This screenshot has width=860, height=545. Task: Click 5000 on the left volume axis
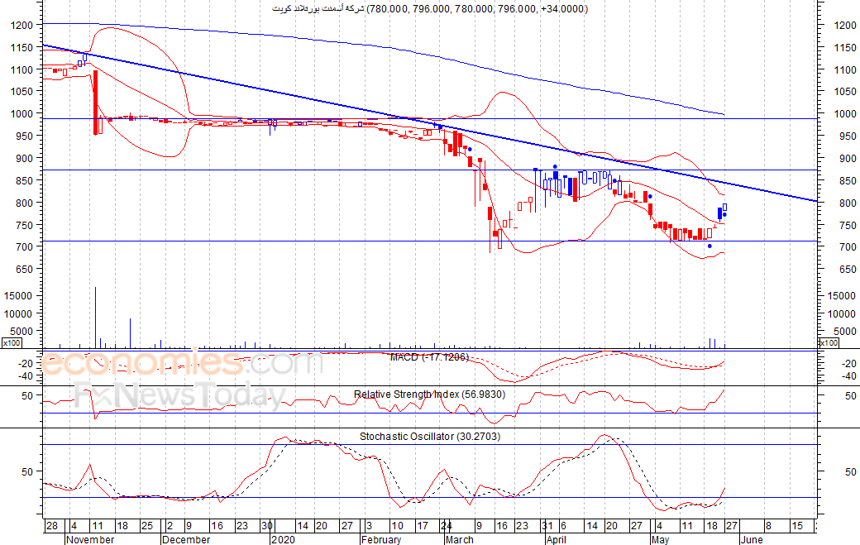tap(22, 331)
